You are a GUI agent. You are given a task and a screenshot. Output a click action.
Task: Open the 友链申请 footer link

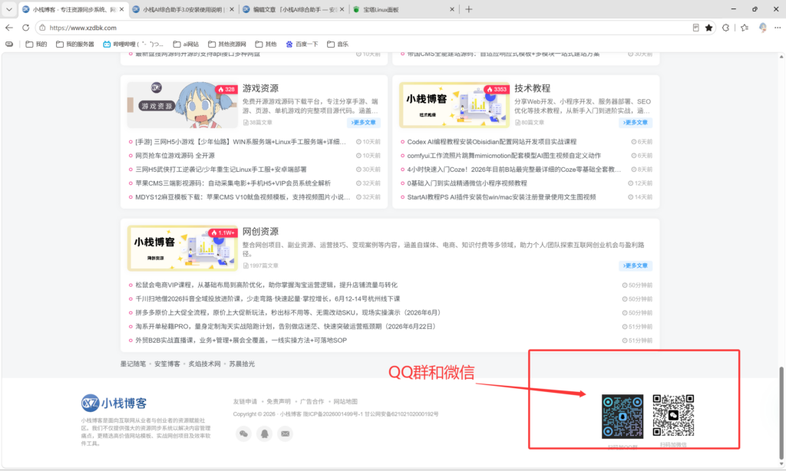245,401
